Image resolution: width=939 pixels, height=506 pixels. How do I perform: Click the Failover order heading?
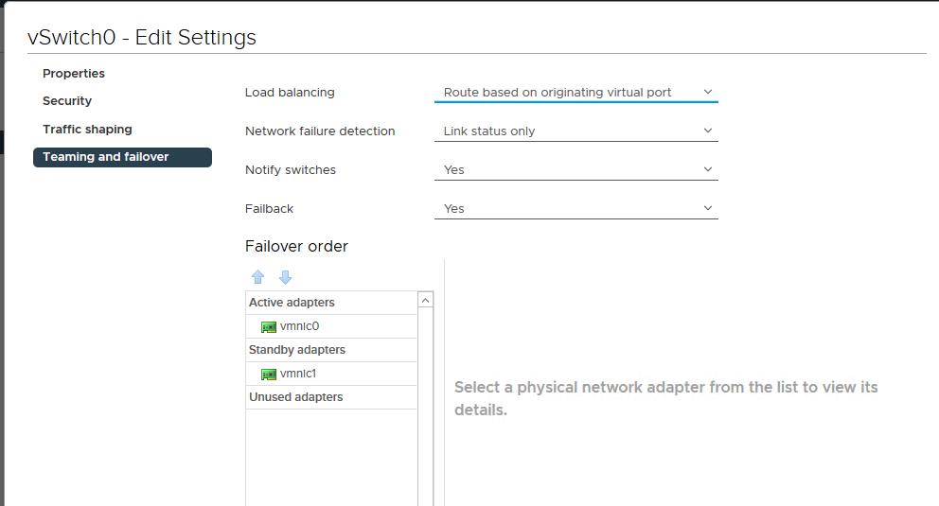(x=296, y=247)
